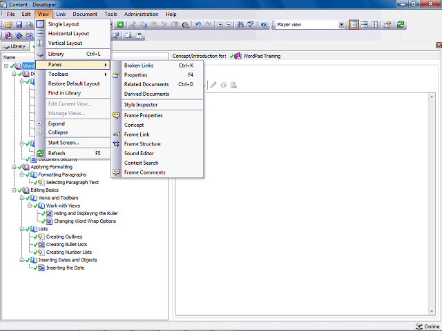Collapse the Formatting Paragraphs node

point(21,174)
